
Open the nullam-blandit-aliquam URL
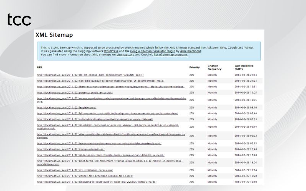click(95, 119)
